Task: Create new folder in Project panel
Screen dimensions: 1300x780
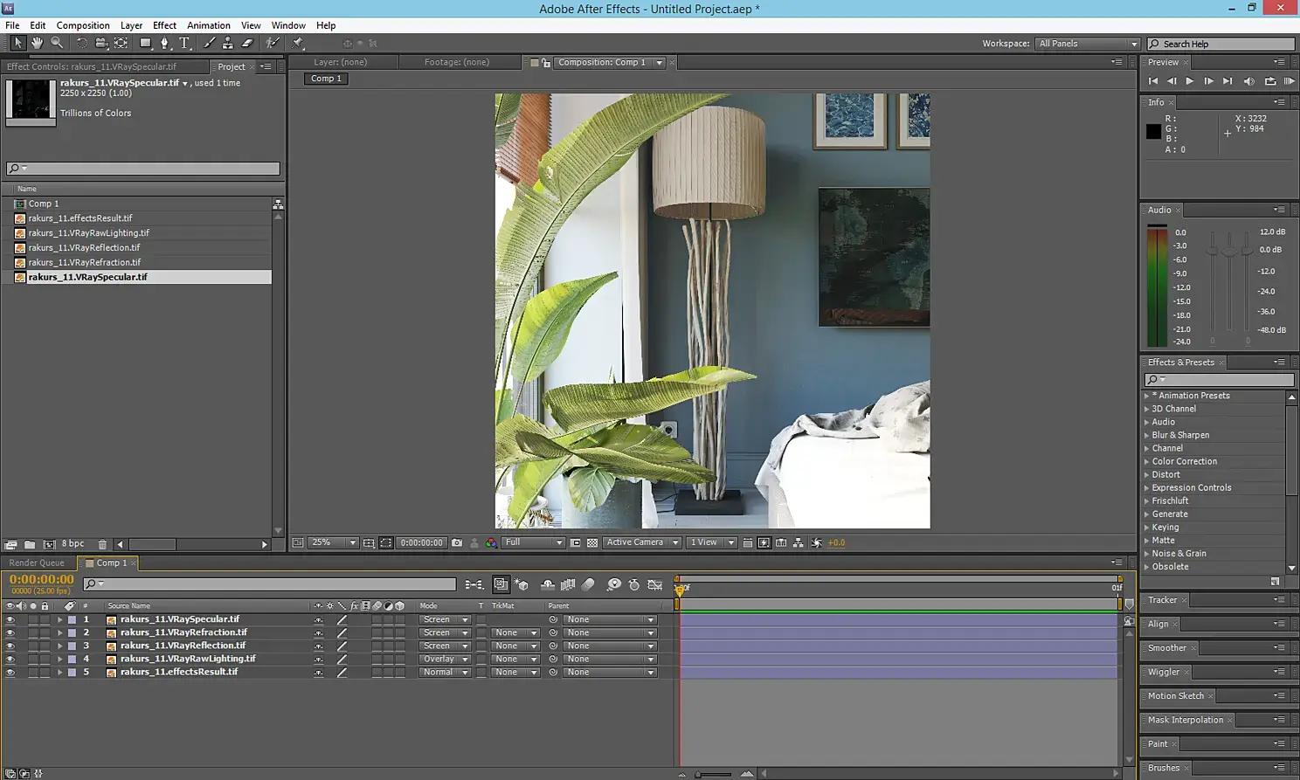Action: 30,544
